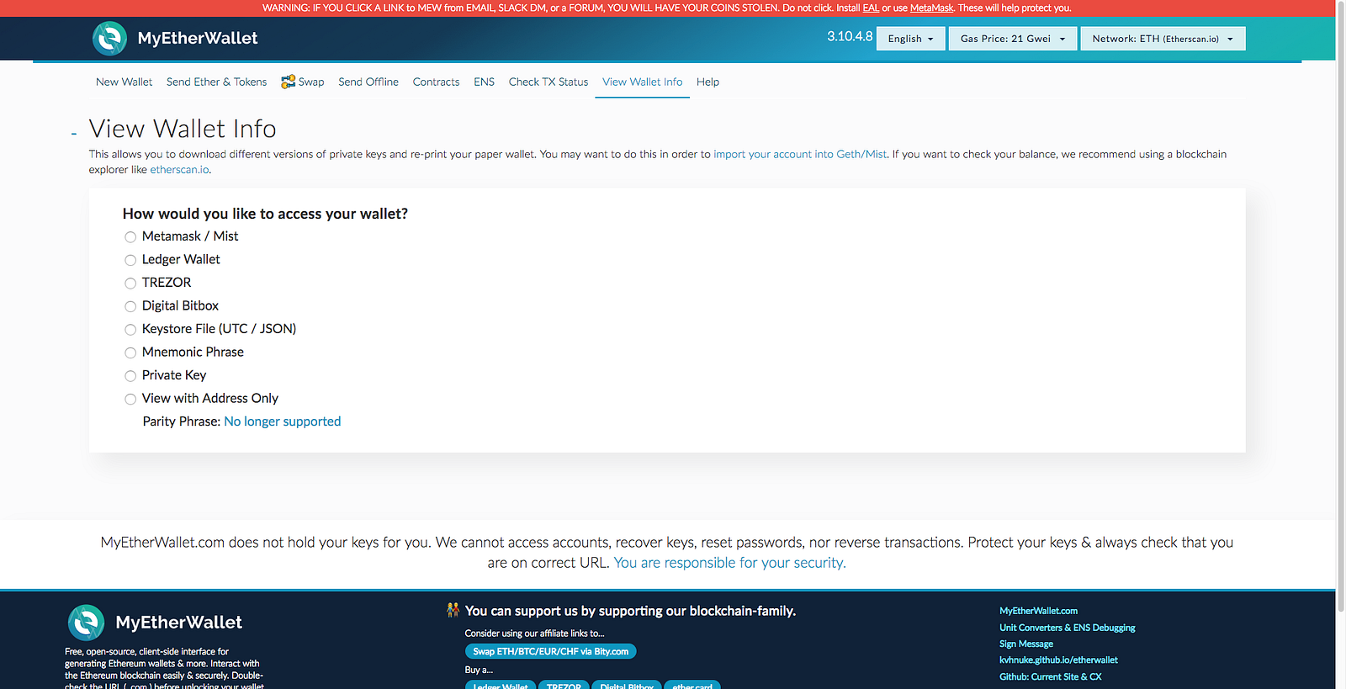1346x689 pixels.
Task: Open the MyEtherWallet.com footer link
Action: point(1038,611)
